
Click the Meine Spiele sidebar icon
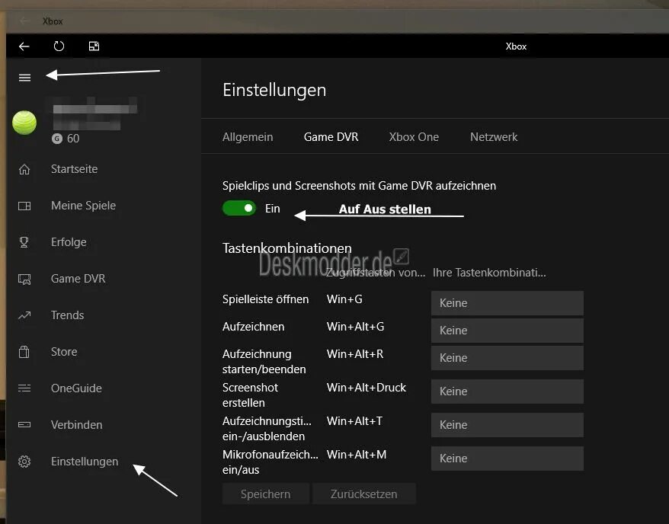click(24, 206)
